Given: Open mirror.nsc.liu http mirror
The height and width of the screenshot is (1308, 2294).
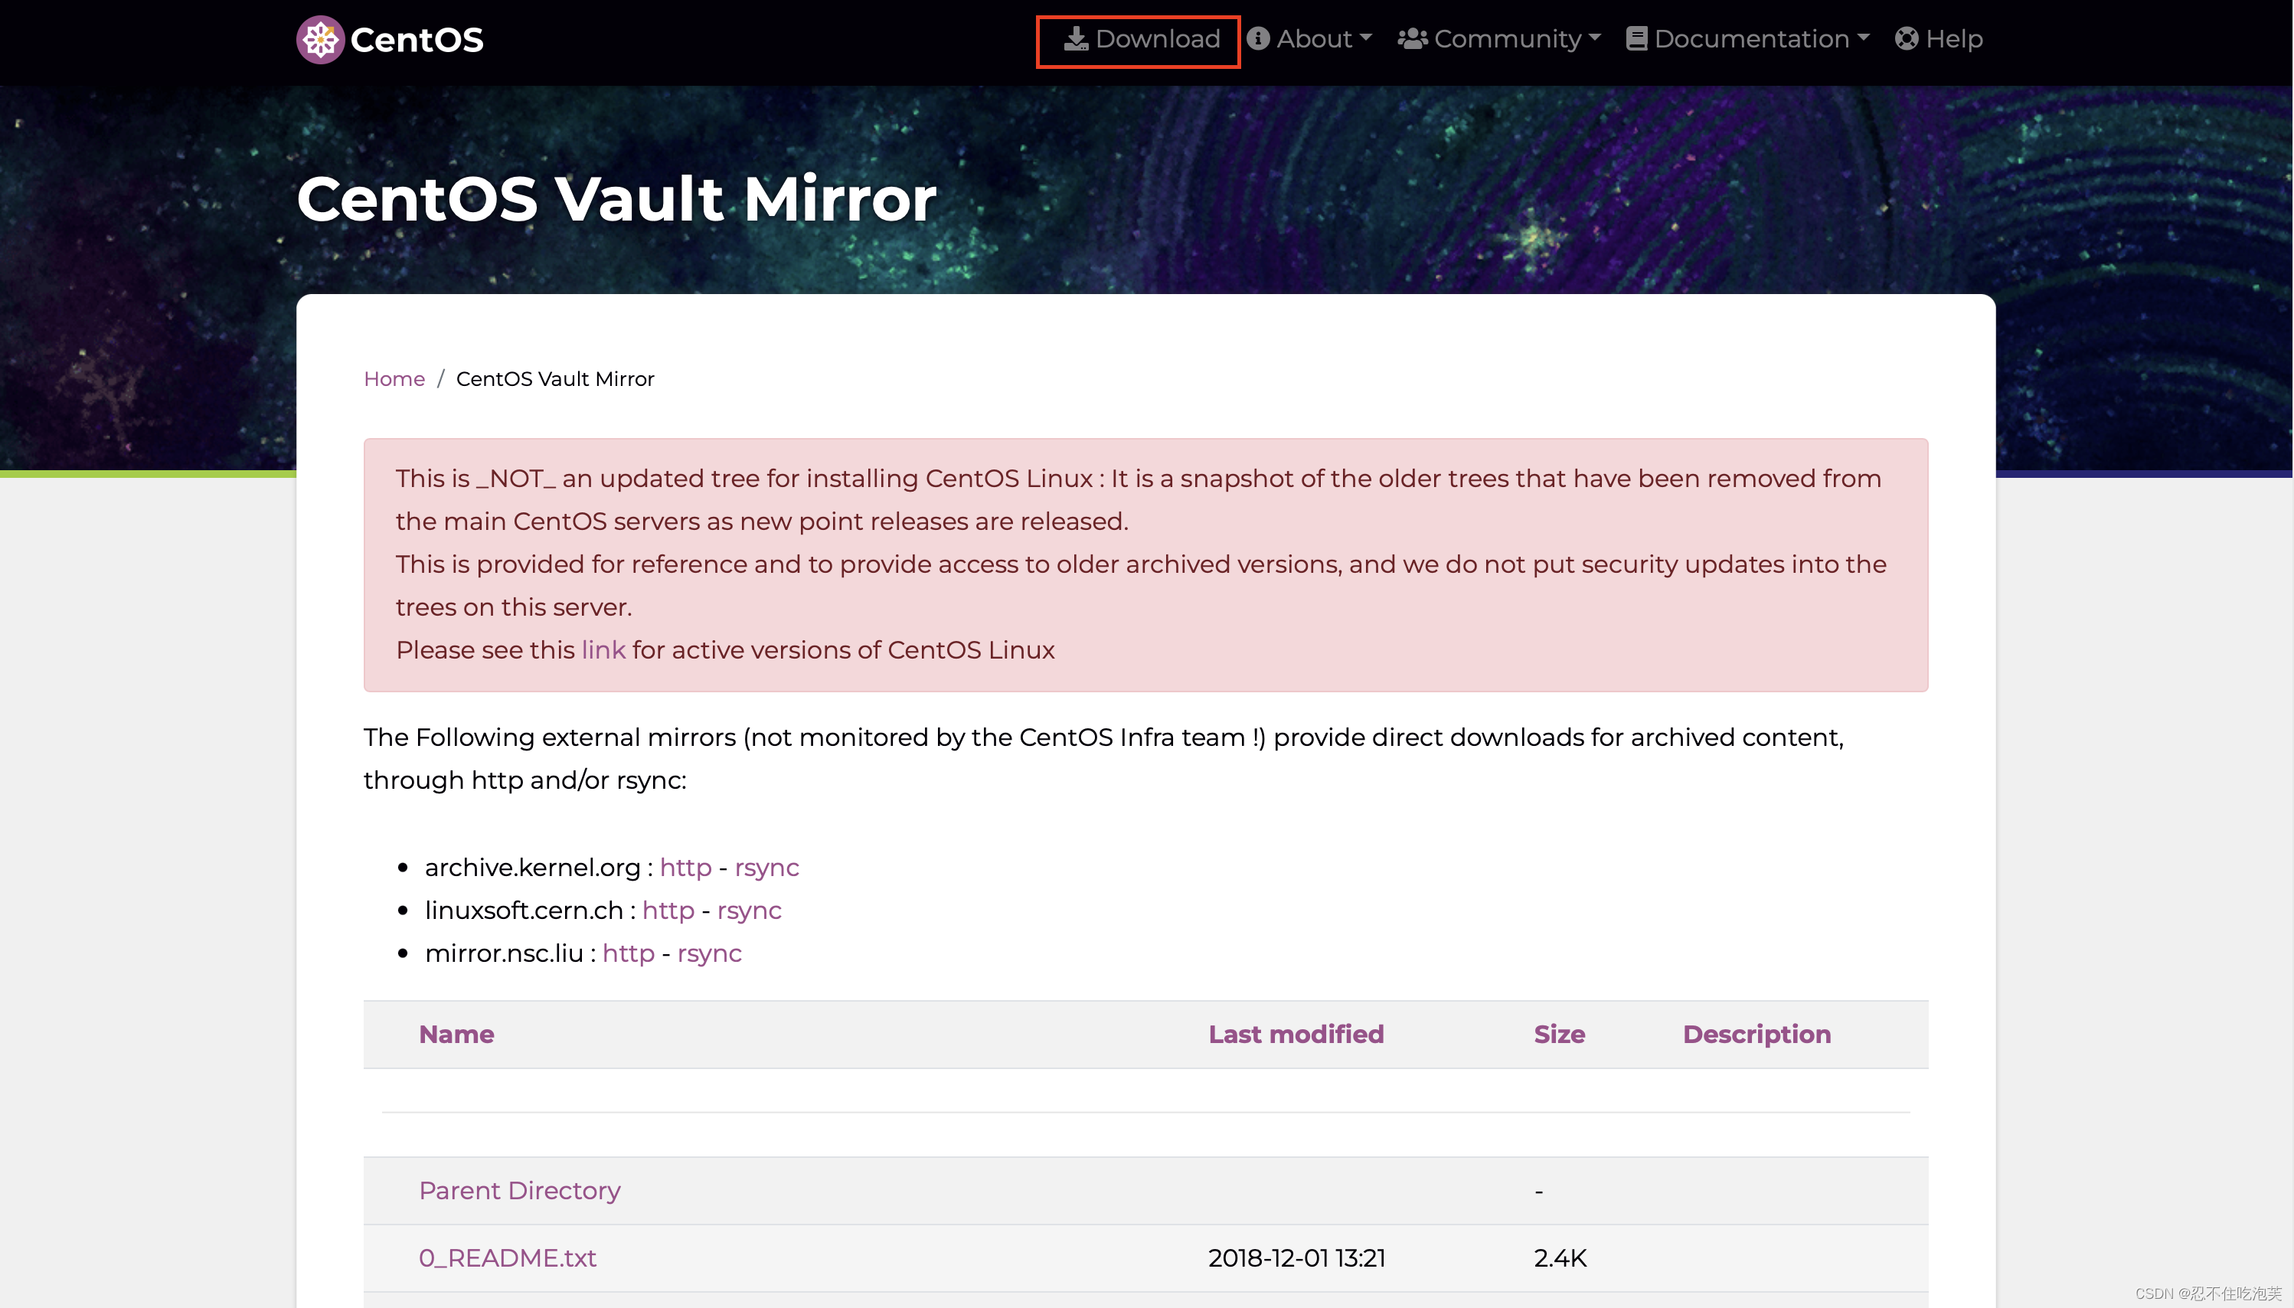Looking at the screenshot, I should tap(628, 953).
